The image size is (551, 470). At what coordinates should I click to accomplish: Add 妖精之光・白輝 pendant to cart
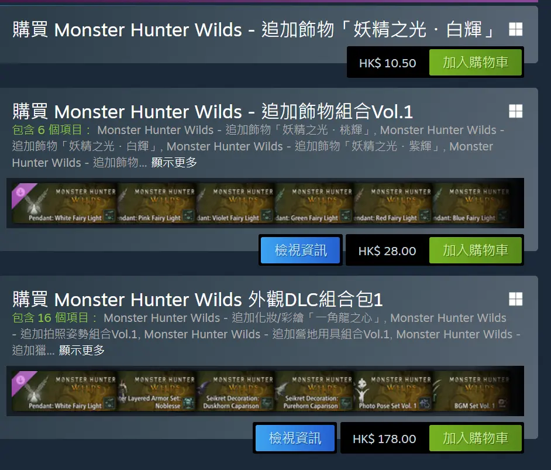click(475, 62)
